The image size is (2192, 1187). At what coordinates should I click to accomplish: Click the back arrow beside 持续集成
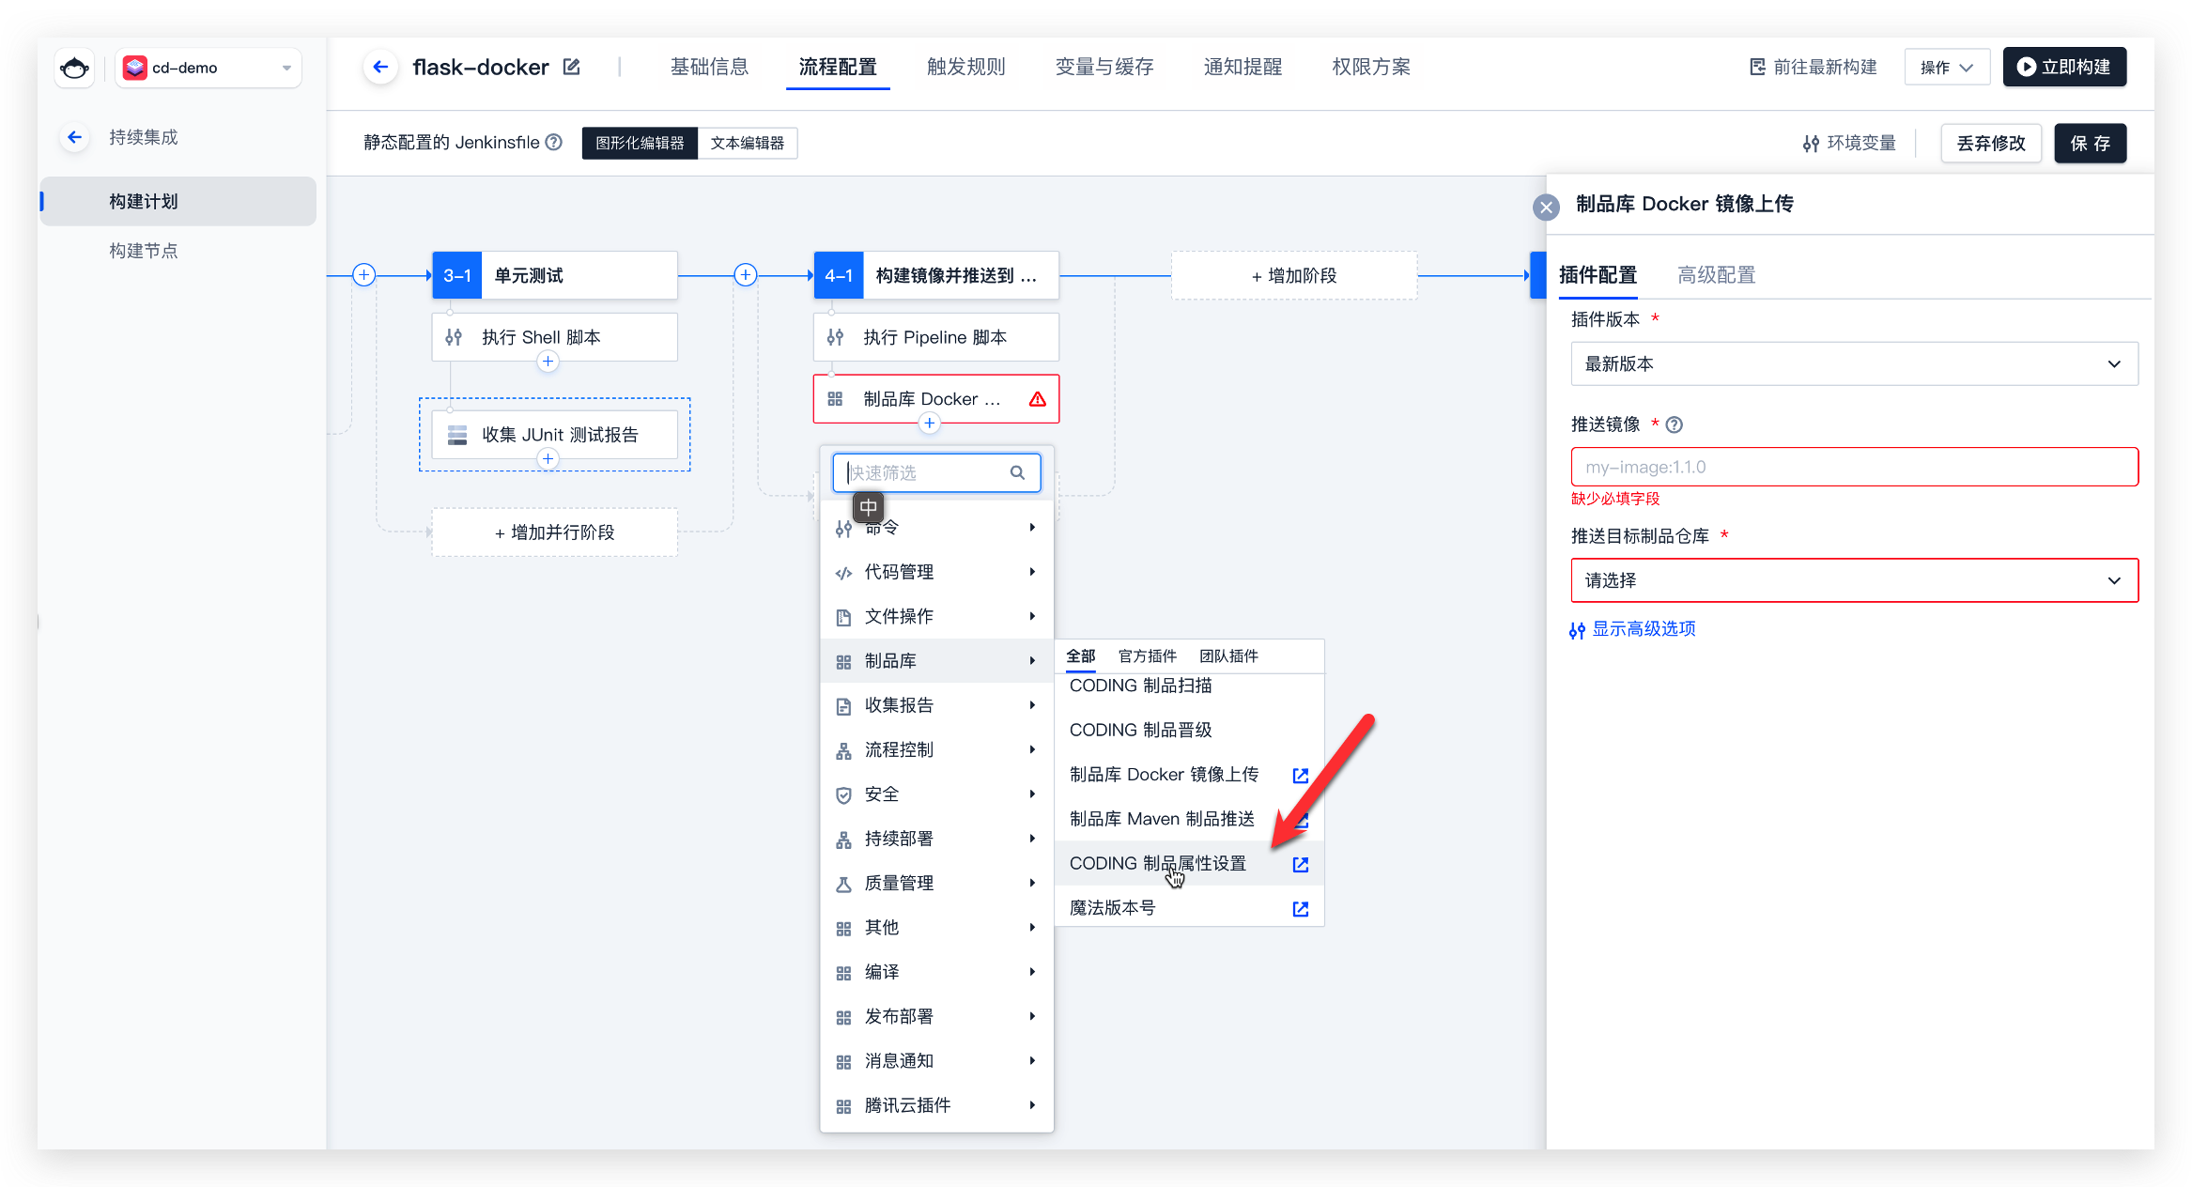74,137
